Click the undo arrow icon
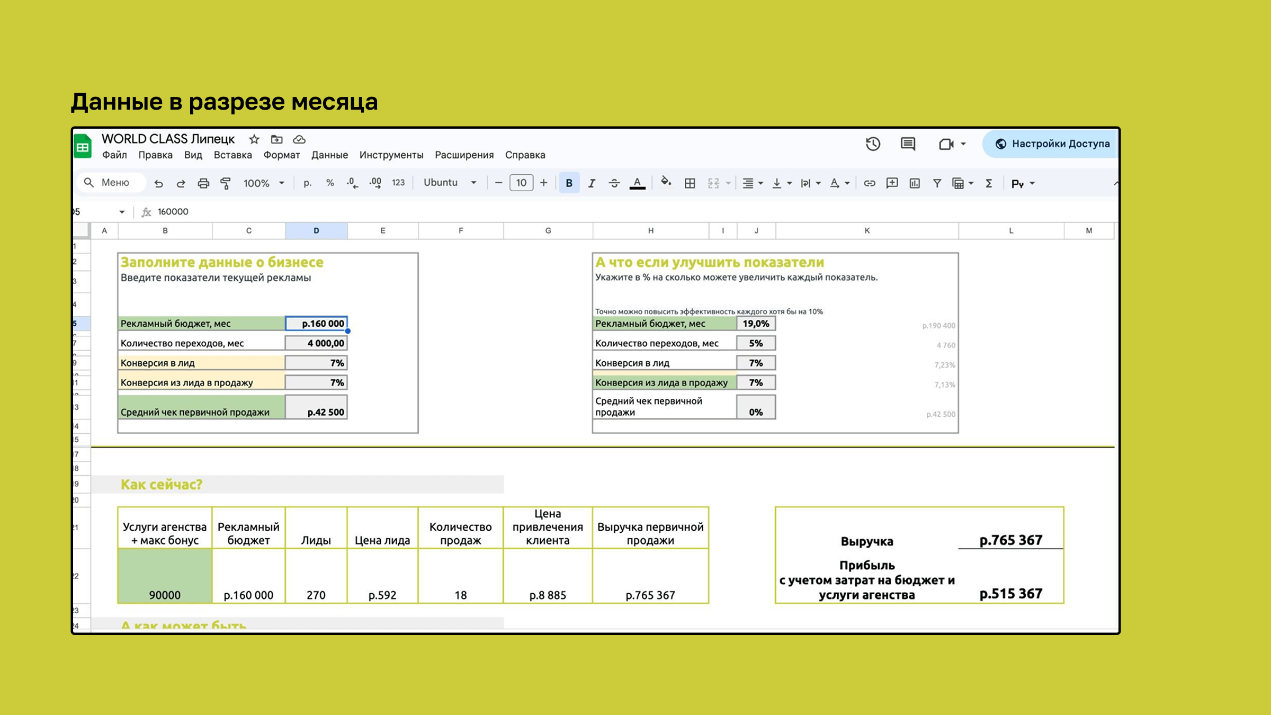 [158, 183]
